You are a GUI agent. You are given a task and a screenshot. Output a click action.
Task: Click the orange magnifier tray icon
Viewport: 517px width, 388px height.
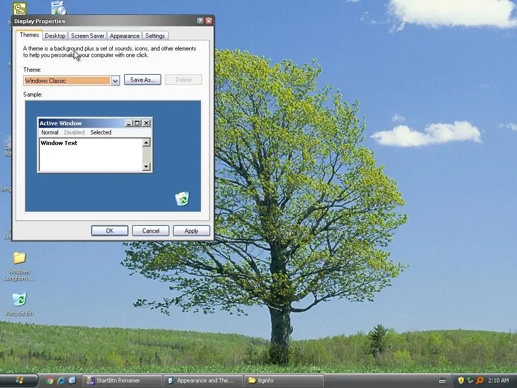(480, 380)
